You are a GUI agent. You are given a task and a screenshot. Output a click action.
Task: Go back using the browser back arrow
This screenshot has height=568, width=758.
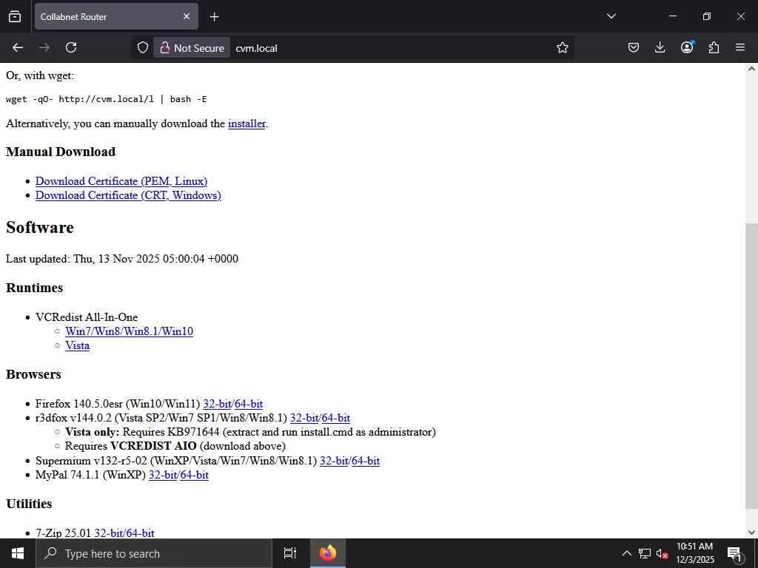[x=18, y=47]
